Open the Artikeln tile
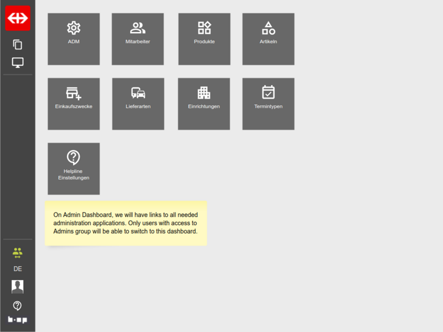The height and width of the screenshot is (332, 443). 268,39
